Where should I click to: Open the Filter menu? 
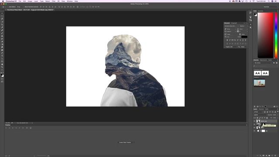point(54,1)
